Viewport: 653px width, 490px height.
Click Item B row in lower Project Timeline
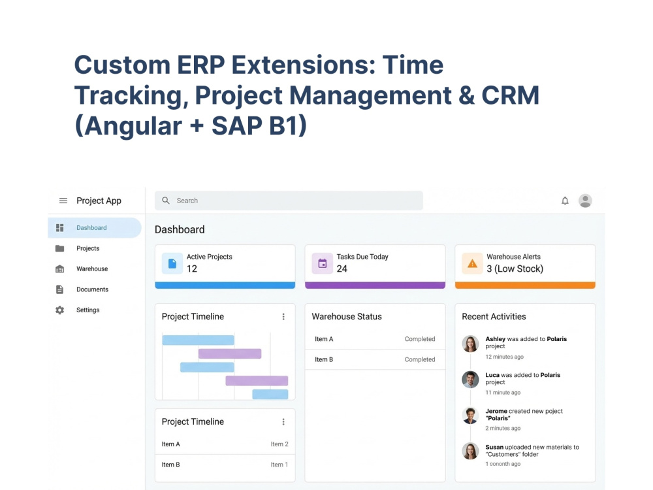(x=225, y=465)
